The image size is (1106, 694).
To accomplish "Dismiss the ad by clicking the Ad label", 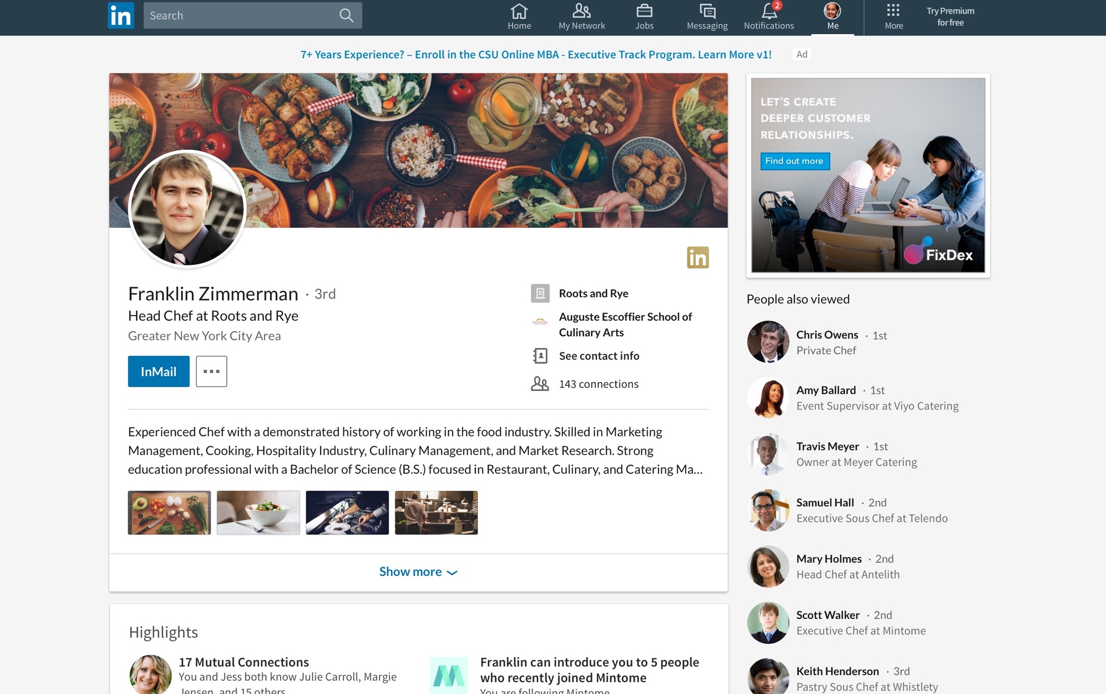I will click(x=802, y=54).
